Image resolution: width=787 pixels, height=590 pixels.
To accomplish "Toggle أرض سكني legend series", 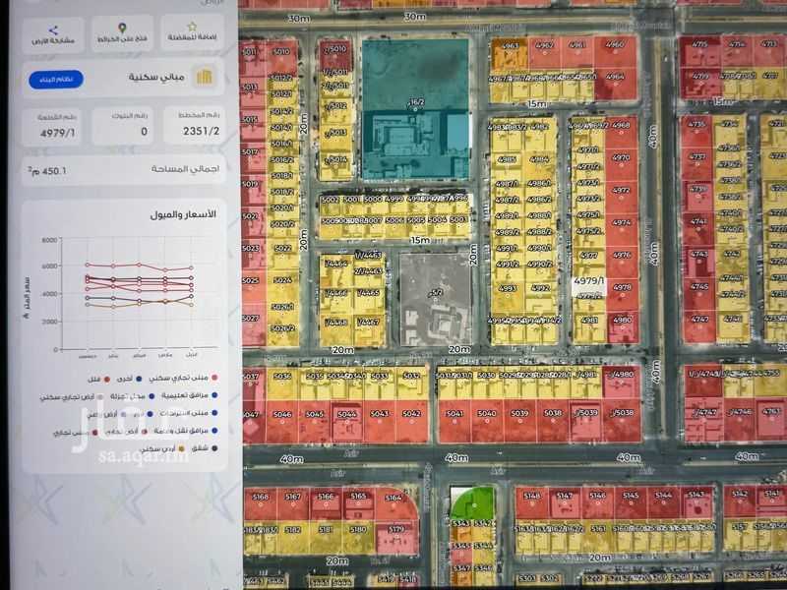I will click(x=162, y=448).
